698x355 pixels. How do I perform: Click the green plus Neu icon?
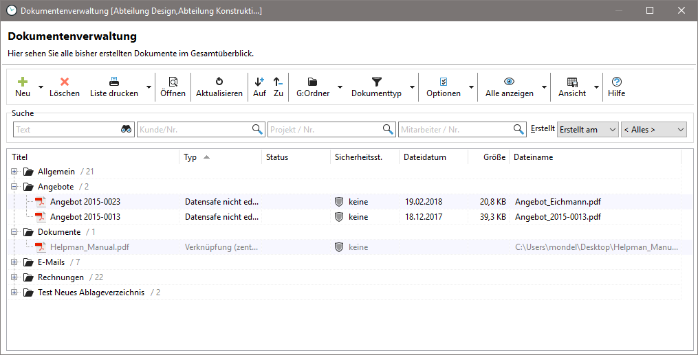coord(23,81)
